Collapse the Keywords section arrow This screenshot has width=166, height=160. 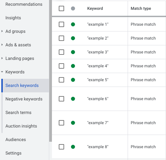tap(2, 72)
